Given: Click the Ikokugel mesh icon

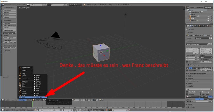Looking at the screenshot, I should [x=35, y=84].
